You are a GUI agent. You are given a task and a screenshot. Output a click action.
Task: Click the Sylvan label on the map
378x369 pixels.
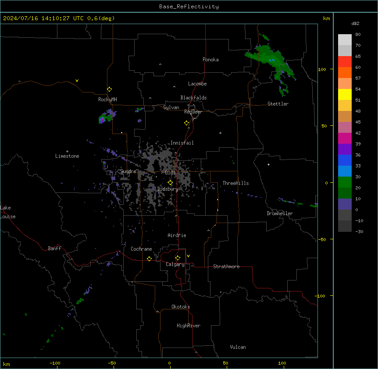coord(171,107)
